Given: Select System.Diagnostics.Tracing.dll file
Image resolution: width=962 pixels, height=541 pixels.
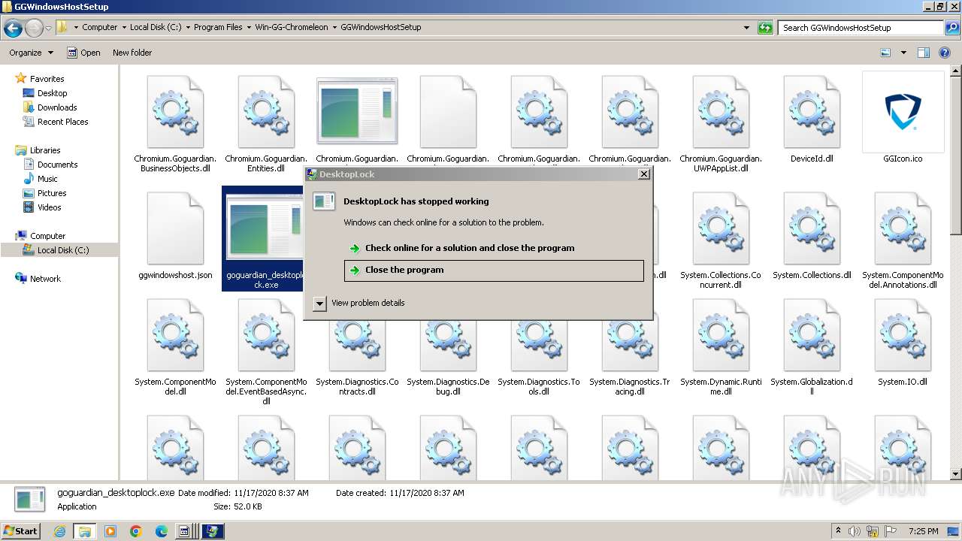Looking at the screenshot, I should pos(630,346).
